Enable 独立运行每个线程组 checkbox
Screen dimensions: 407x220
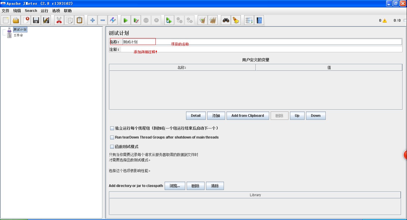click(112, 128)
